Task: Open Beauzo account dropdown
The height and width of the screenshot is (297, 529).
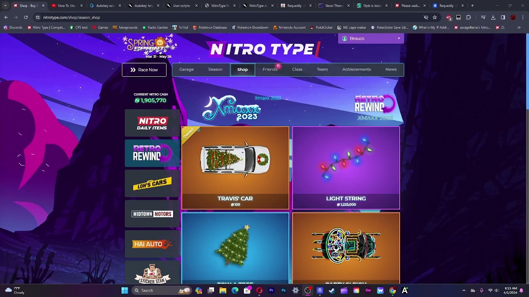Action: pyautogui.click(x=371, y=38)
